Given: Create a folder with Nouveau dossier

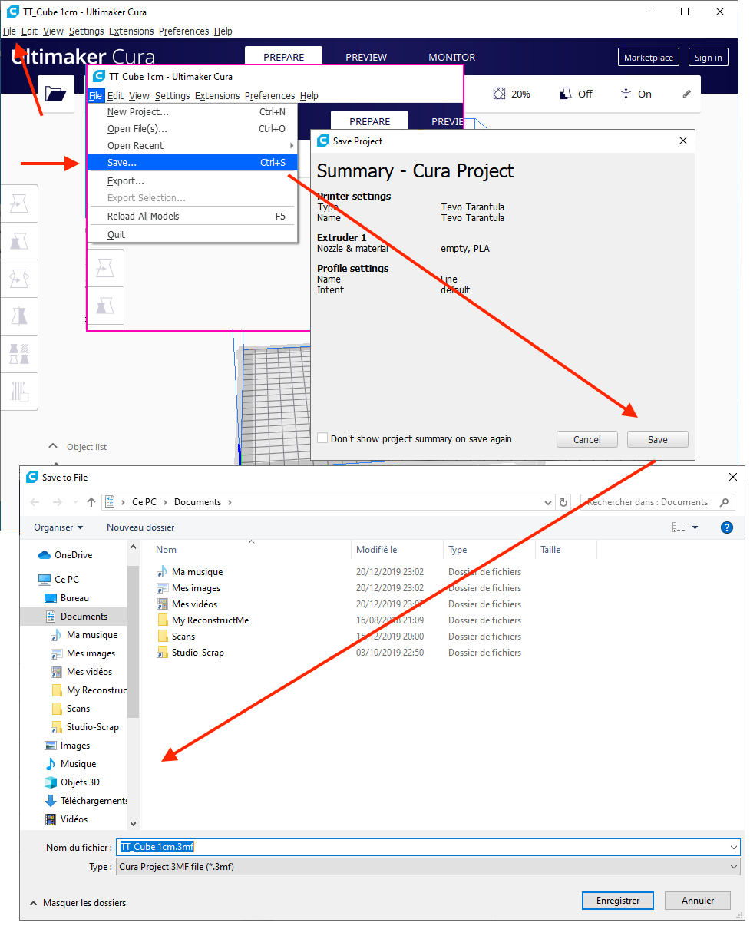Looking at the screenshot, I should (x=140, y=527).
